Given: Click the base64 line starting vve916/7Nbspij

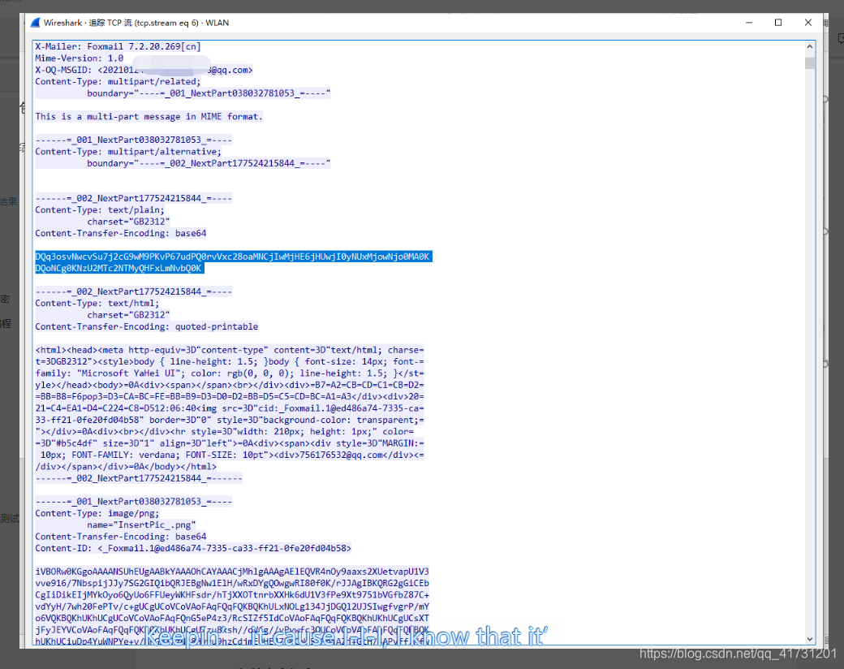Looking at the screenshot, I should 232,584.
